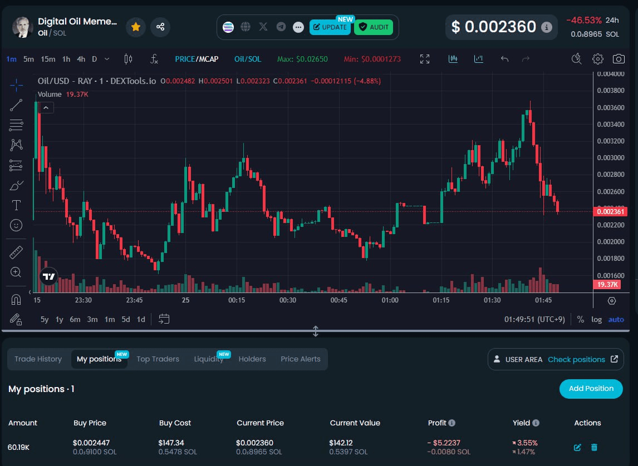Open the Fibonacci retracement tool
638x466 pixels.
point(16,125)
